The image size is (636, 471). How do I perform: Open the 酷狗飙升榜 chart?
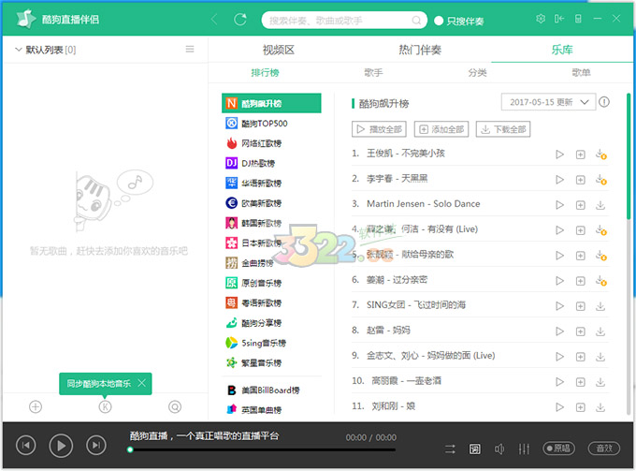tap(271, 103)
